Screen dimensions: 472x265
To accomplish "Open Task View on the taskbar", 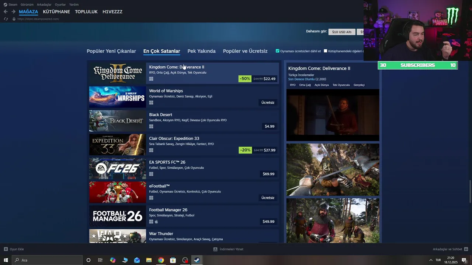I will [x=100, y=260].
